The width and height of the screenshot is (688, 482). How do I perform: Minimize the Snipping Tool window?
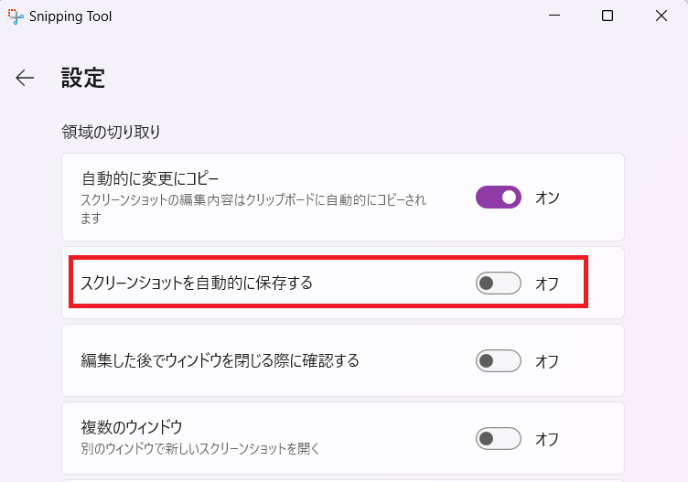point(554,16)
